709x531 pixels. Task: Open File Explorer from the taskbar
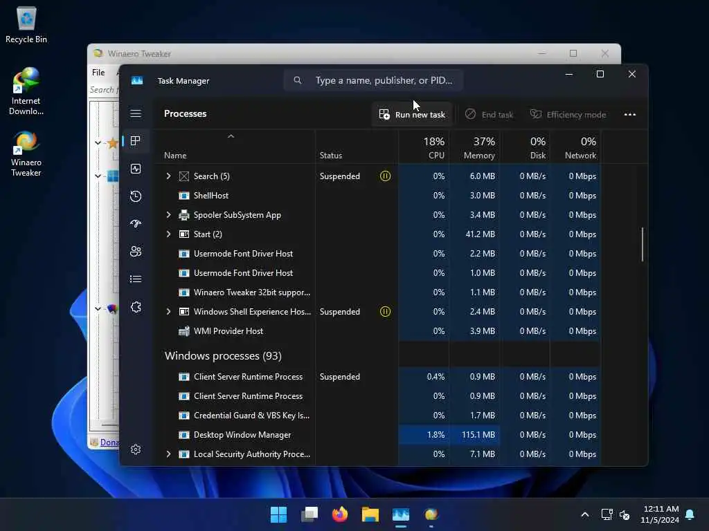pos(370,514)
